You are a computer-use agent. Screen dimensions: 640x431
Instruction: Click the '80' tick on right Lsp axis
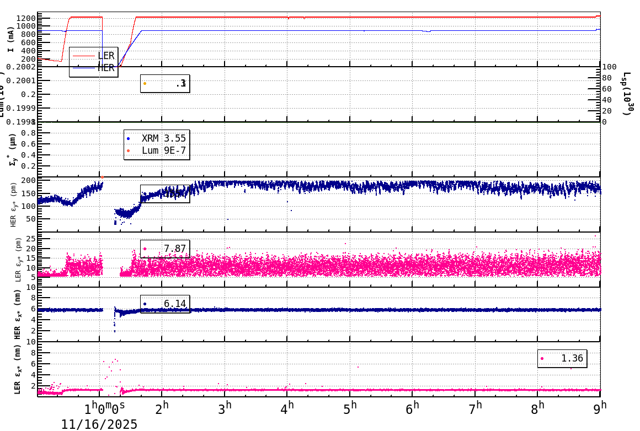coord(607,78)
